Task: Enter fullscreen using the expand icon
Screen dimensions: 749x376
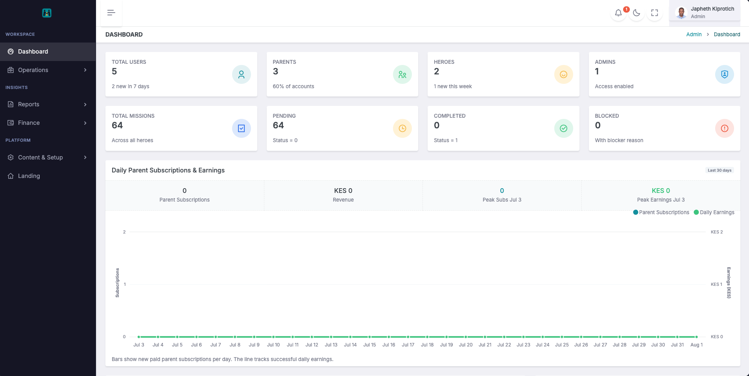Action: 655,13
